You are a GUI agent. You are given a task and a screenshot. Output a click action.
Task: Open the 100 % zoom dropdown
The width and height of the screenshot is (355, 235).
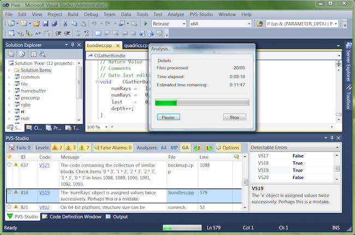click(106, 127)
